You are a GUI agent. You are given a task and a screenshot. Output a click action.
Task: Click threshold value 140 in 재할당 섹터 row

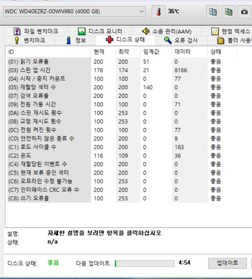(x=148, y=87)
